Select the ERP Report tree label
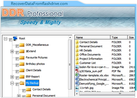 pyautogui.click(x=33, y=76)
